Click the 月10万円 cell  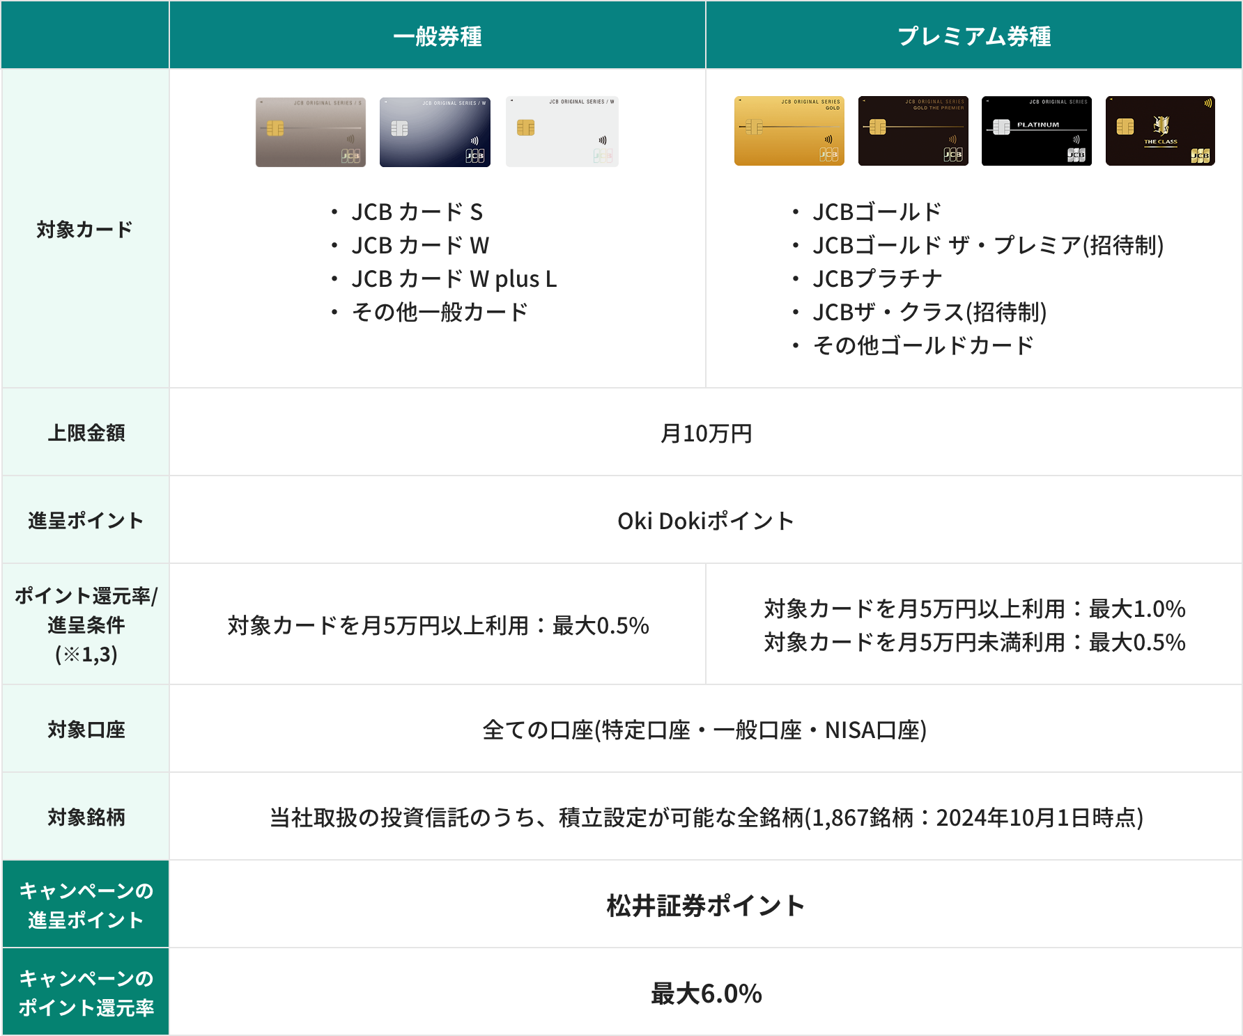[706, 433]
